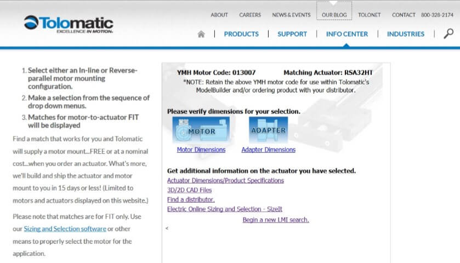Viewport: 460px width, 263px height.
Task: Open 3D/2D CAD Files link
Action: point(189,190)
